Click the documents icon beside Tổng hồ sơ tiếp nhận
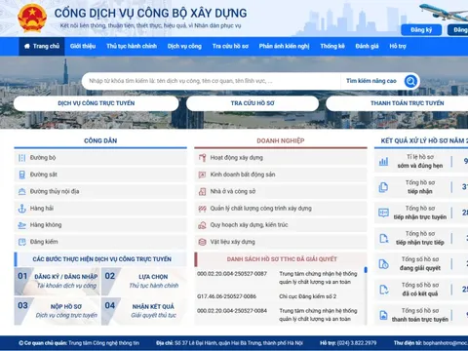The height and width of the screenshot is (351, 468). (383, 187)
